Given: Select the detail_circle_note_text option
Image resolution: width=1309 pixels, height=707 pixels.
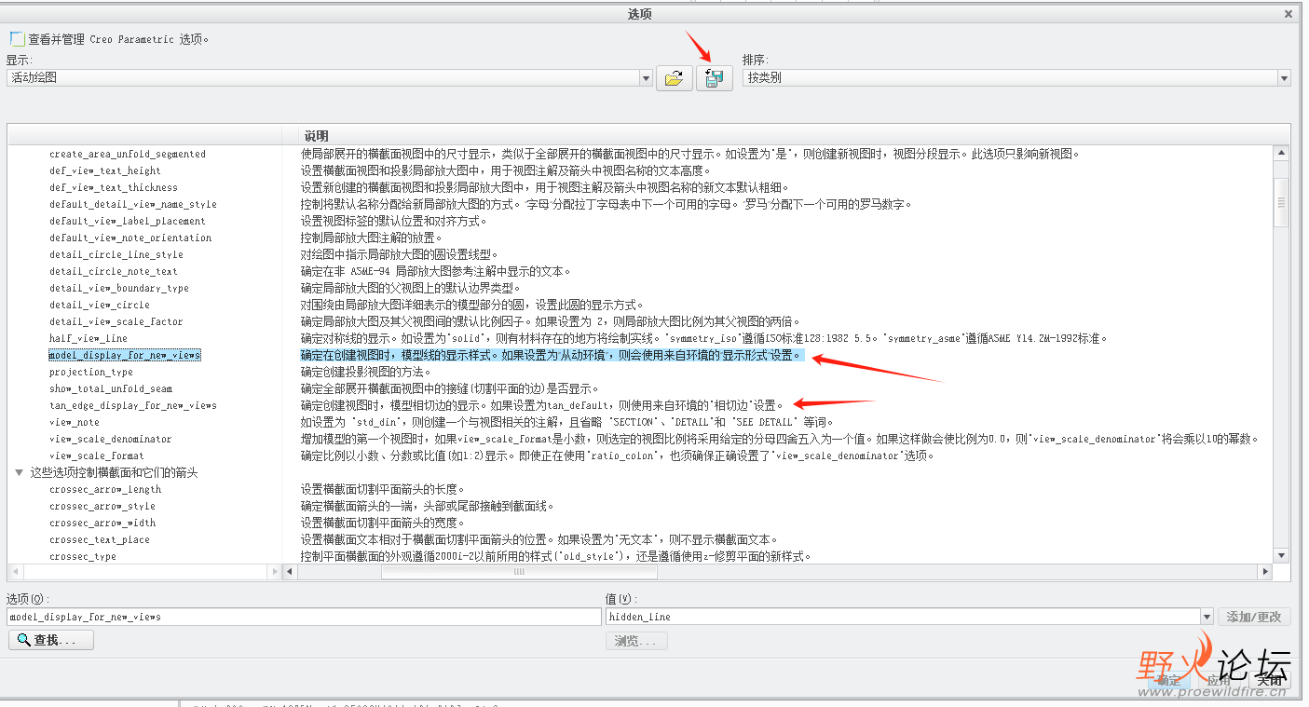Looking at the screenshot, I should (x=114, y=272).
